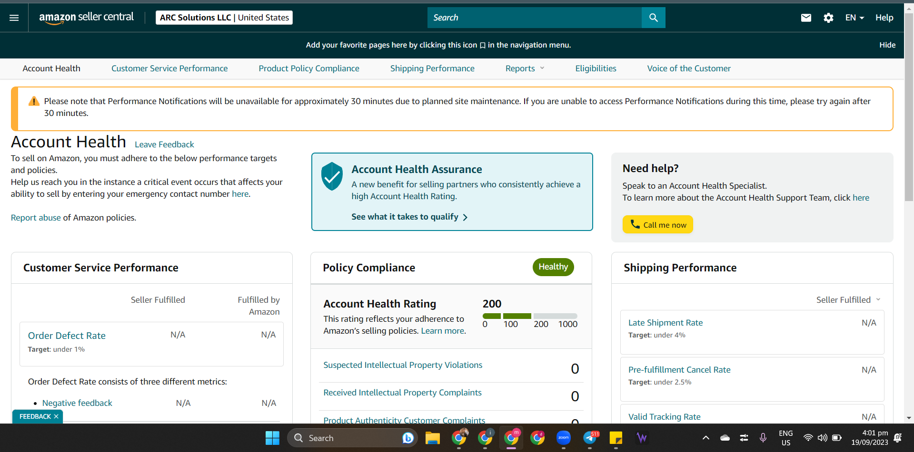Screen dimensions: 914x452
Task: Open ARC Solutions LLC account switcher
Action: click(x=224, y=18)
